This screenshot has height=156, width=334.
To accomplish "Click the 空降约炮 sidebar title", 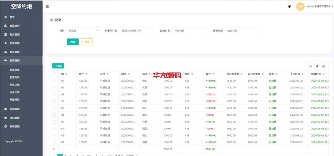I will [21, 6].
